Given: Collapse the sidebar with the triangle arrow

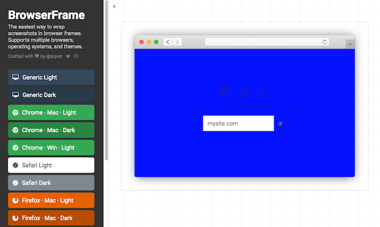Looking at the screenshot, I should point(113,7).
